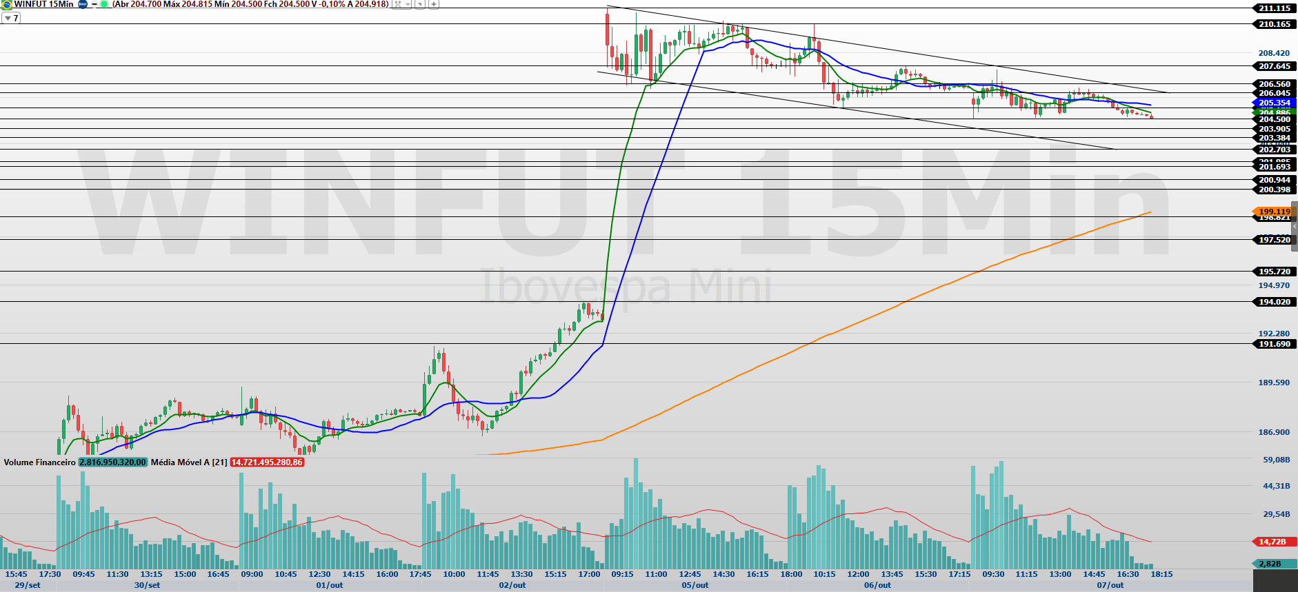
Task: Click the teal 2,82B volume tag
Action: [1274, 564]
